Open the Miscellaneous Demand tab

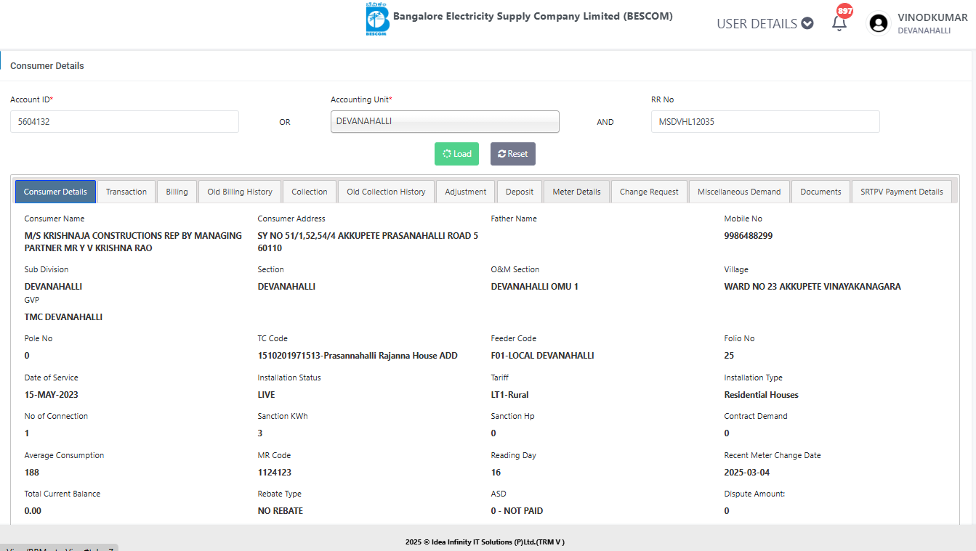coord(739,192)
